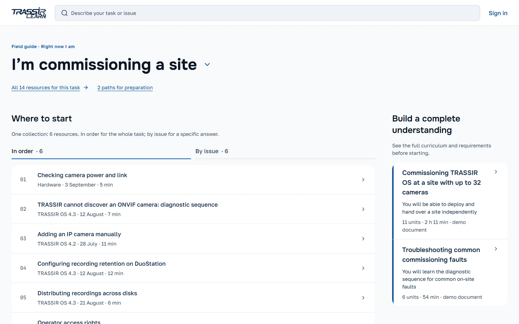Click step number 02
The image size is (519, 324).
click(x=23, y=209)
